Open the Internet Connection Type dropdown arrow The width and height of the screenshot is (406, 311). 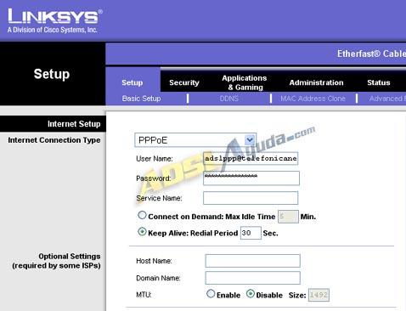click(250, 140)
